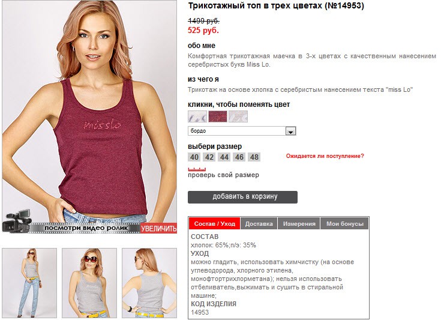Select the бордо color combo box

242,131
